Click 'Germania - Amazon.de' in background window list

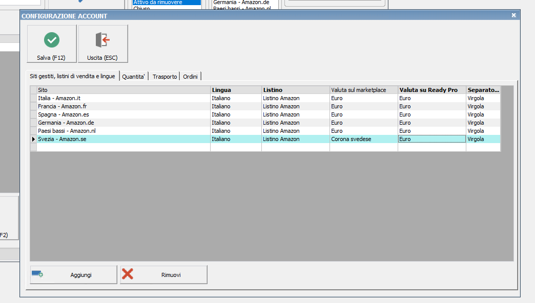tap(241, 3)
